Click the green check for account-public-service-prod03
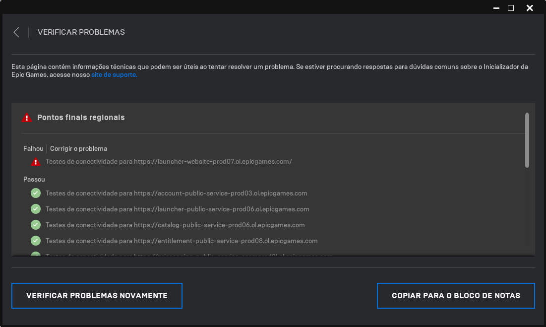Viewport: 546px width, 327px height. coord(36,193)
